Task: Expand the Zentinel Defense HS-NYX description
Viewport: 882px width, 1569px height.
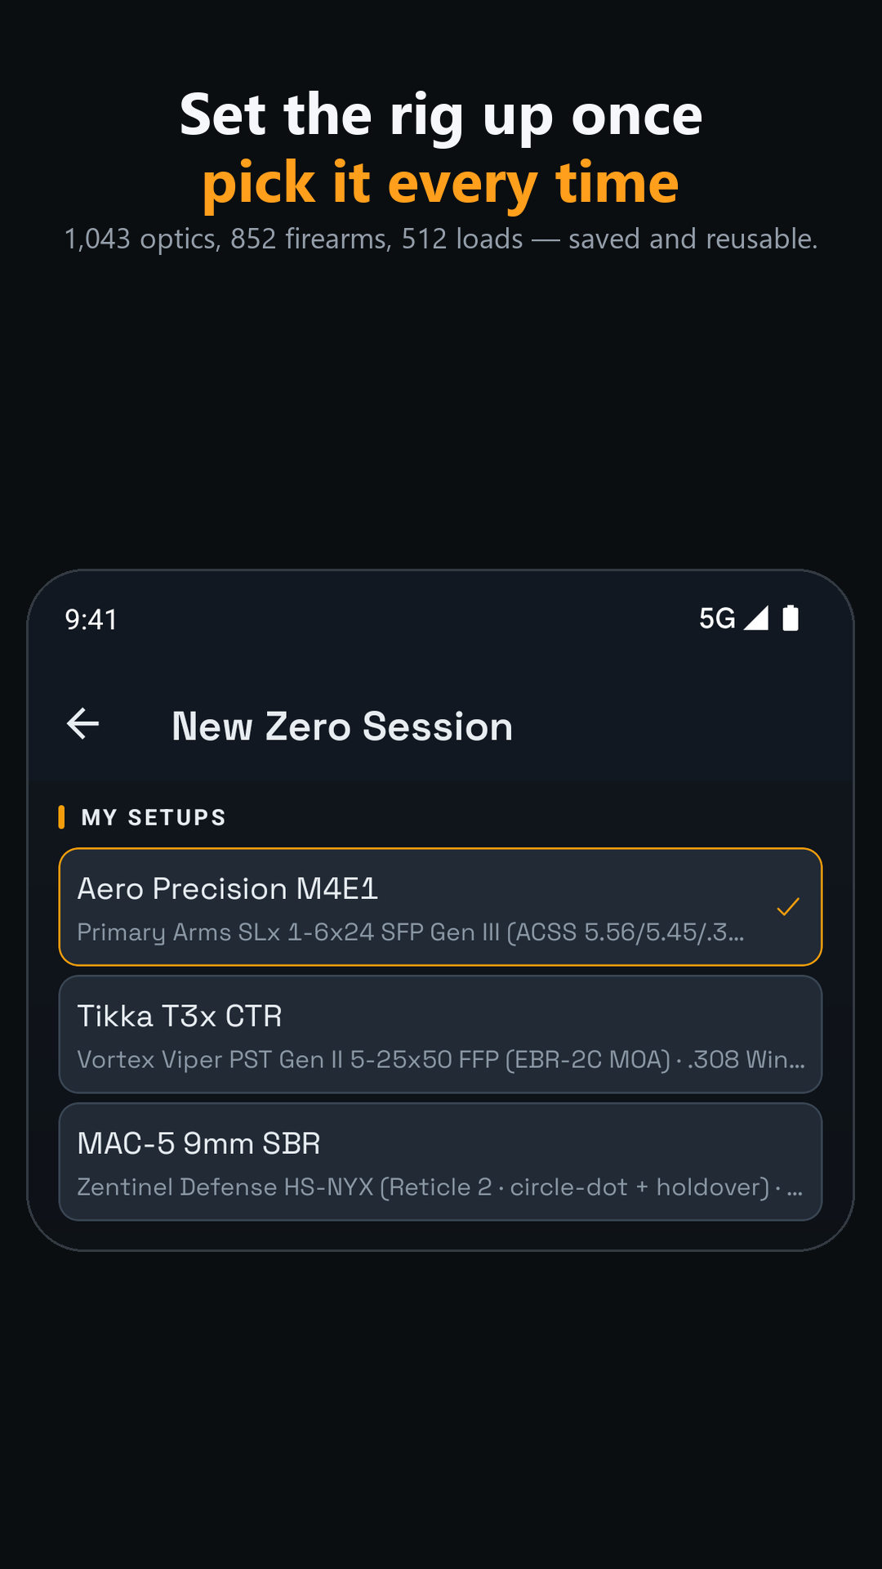Action: coord(440,1187)
